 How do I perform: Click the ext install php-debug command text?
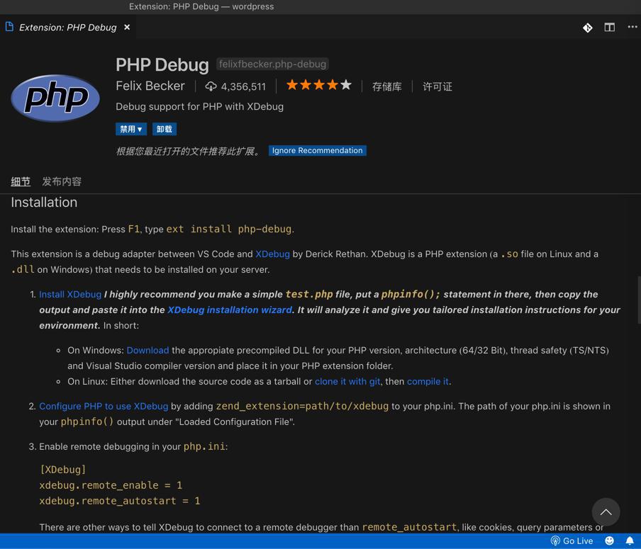pos(229,229)
